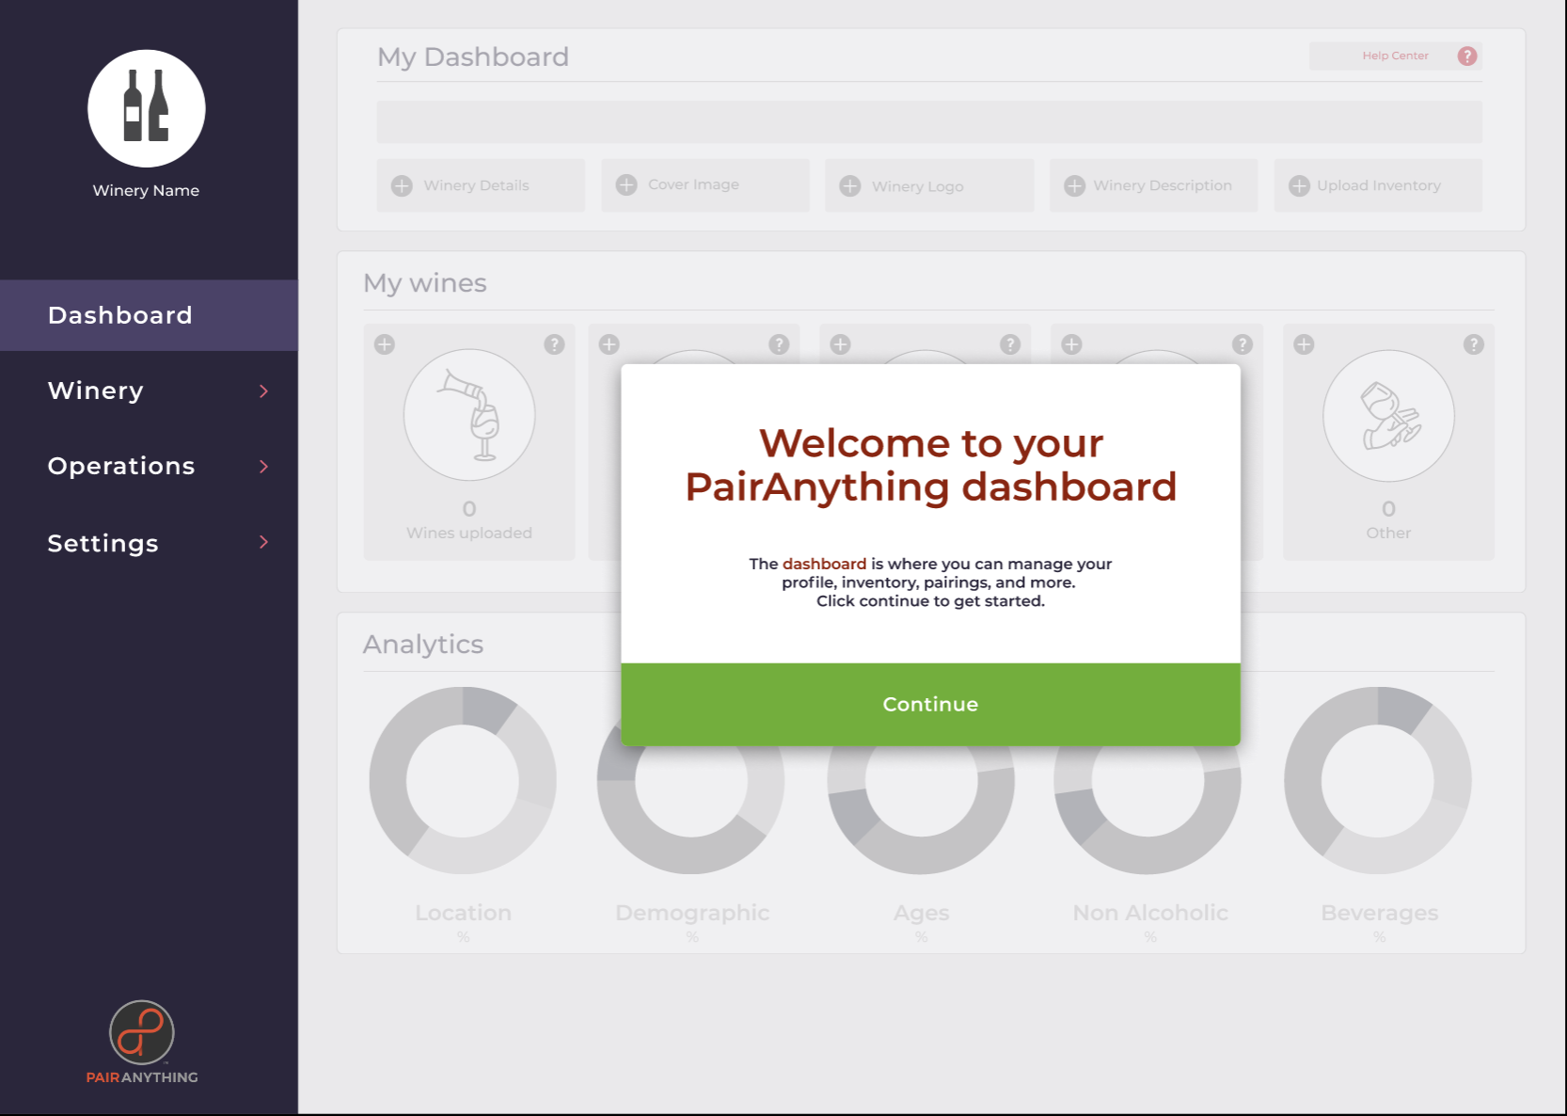
Task: Click plus icon on Other card
Action: coord(1304,344)
